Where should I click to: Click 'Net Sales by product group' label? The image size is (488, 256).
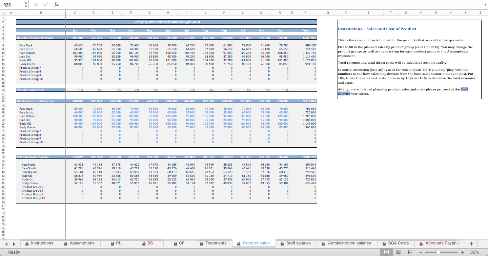tap(36, 101)
